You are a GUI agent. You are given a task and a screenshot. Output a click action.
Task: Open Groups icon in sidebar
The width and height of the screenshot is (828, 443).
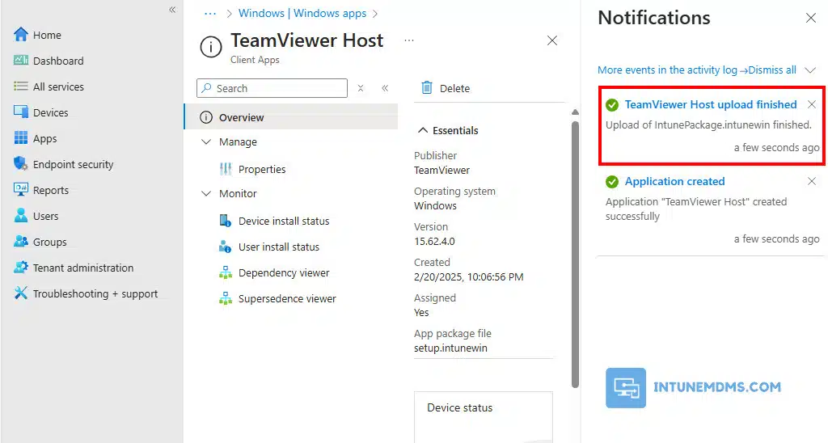(x=20, y=241)
